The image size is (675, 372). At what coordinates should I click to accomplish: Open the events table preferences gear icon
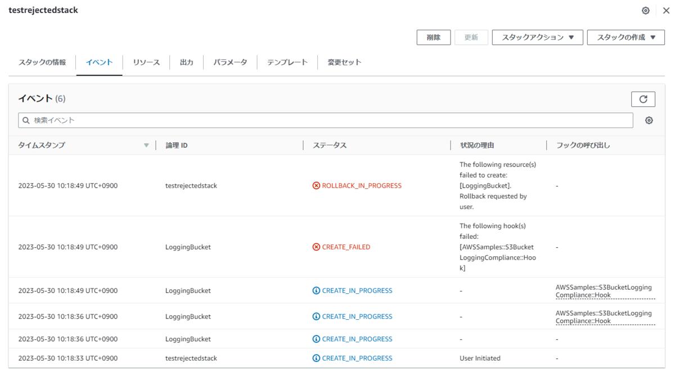649,120
